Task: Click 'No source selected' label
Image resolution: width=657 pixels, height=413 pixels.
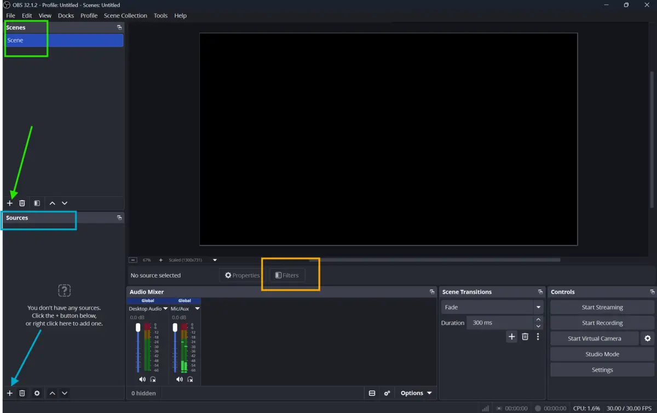Action: [x=155, y=275]
